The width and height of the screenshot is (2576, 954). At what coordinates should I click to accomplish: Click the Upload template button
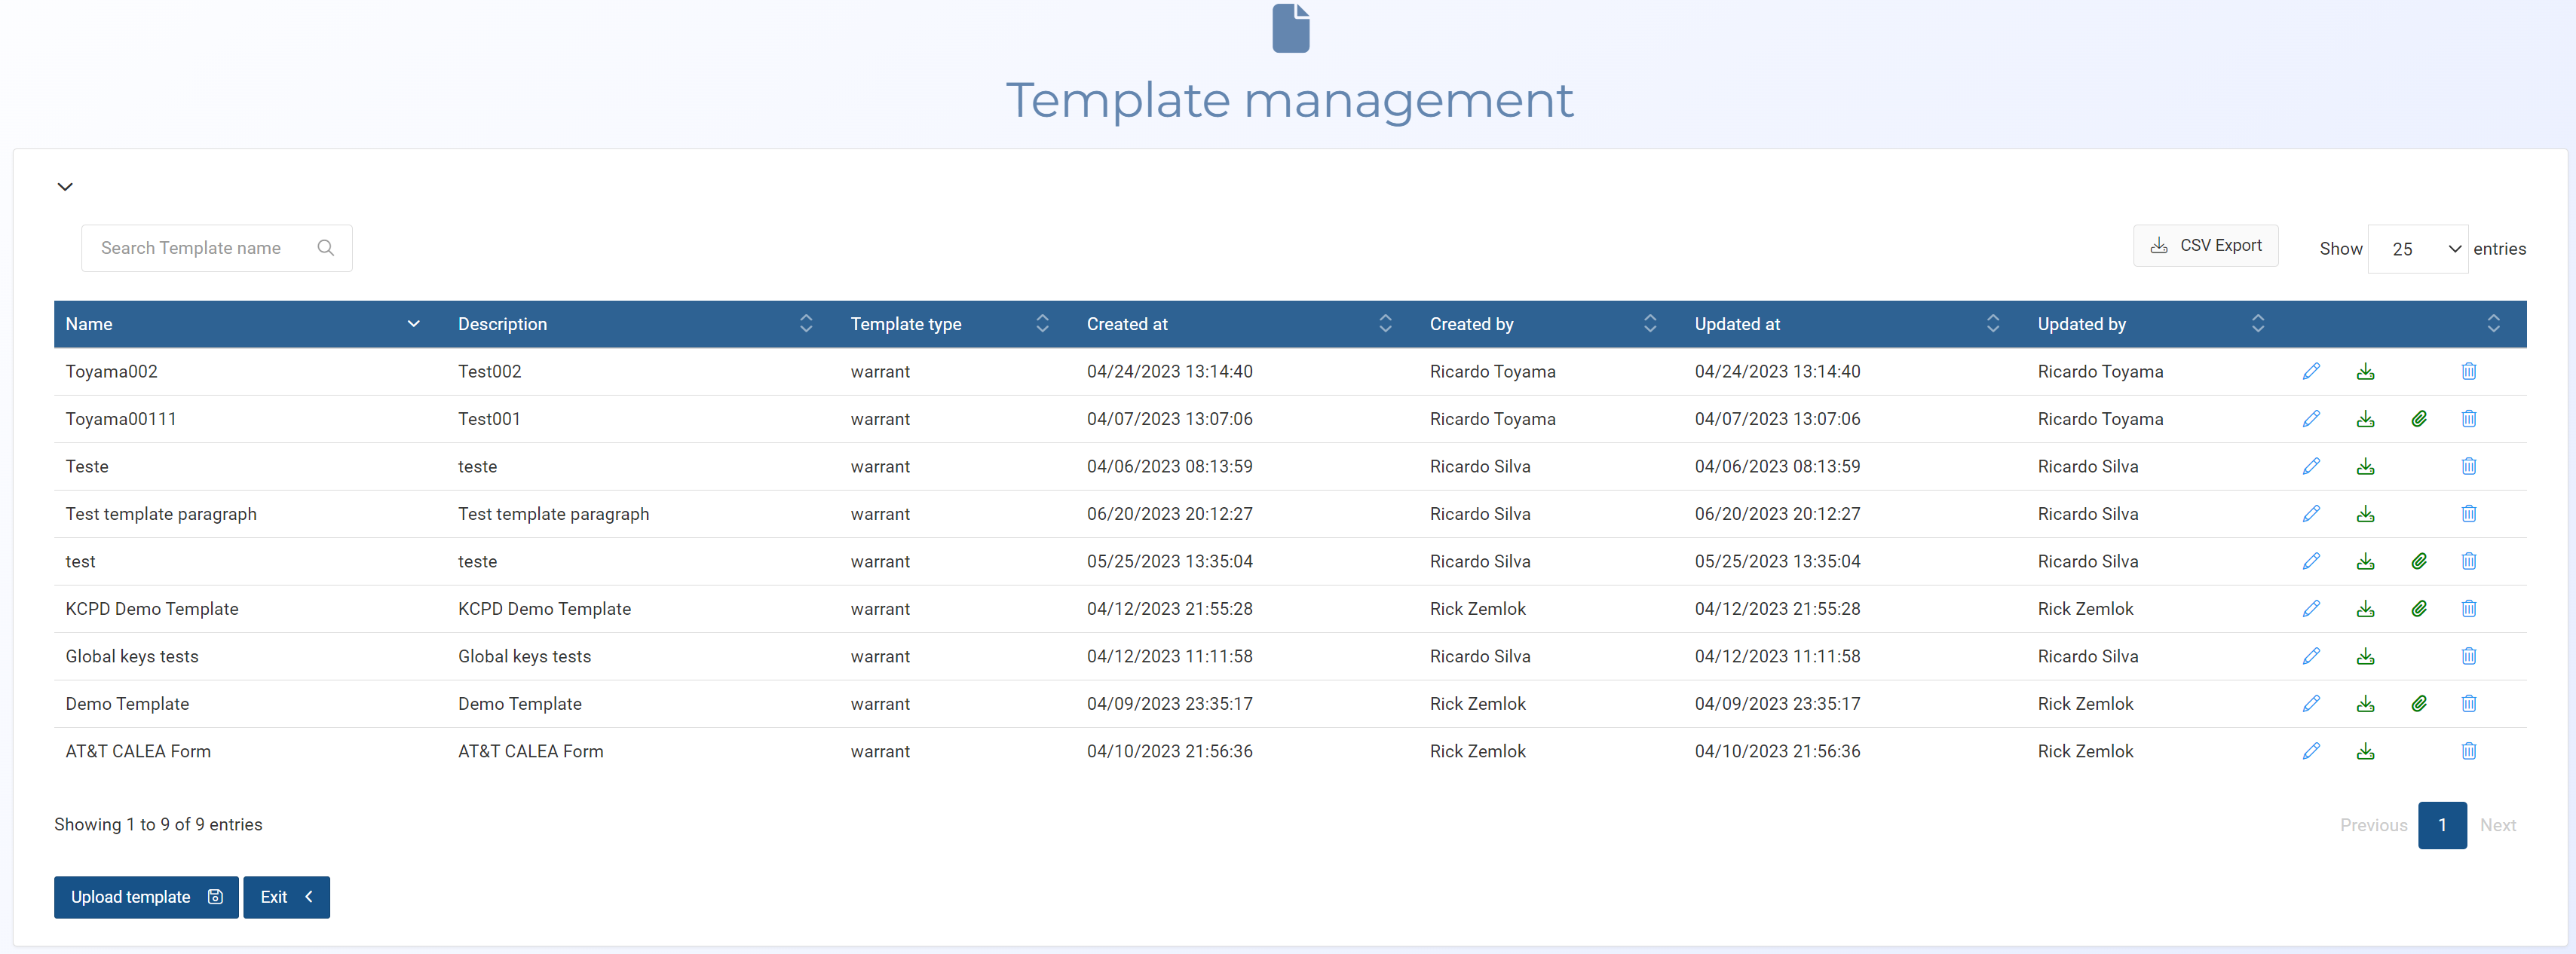click(146, 897)
